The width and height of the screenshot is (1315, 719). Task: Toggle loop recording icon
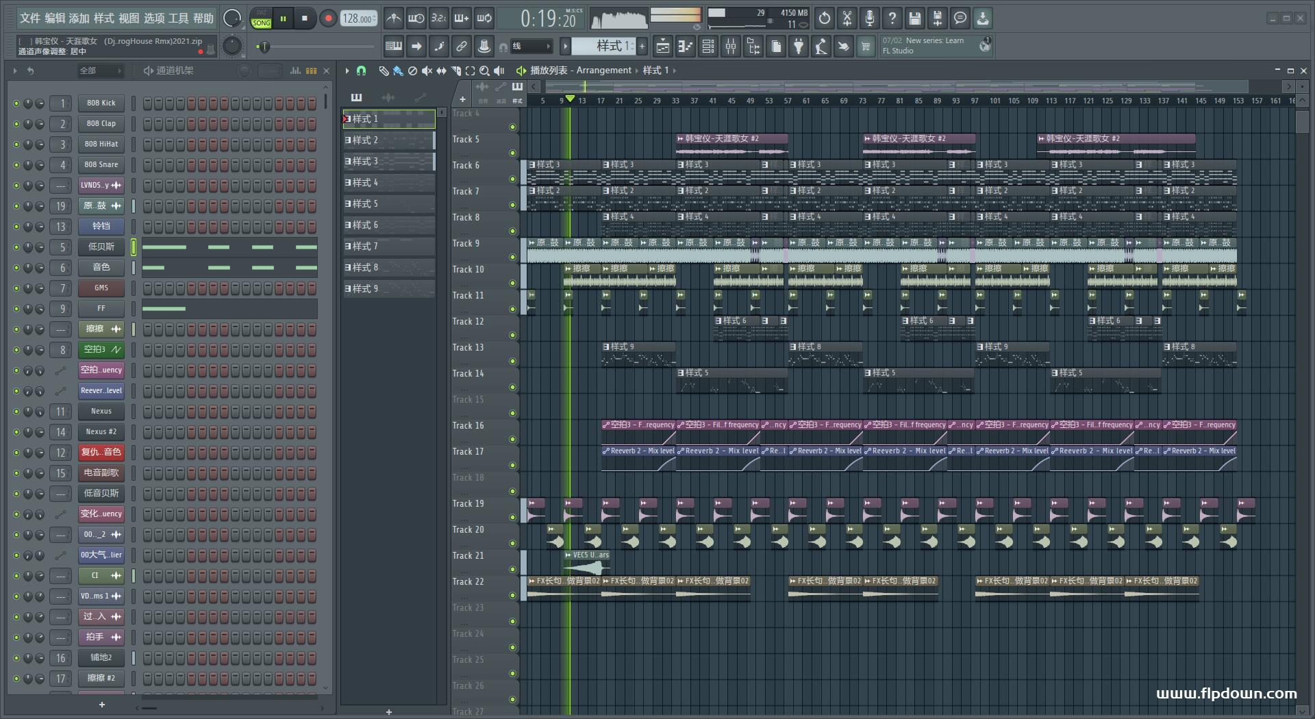point(484,18)
